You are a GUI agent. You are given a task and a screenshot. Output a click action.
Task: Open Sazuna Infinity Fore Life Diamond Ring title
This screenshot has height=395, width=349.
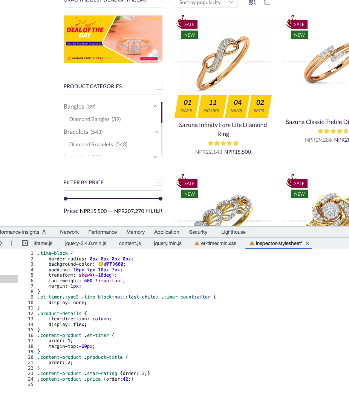click(x=223, y=129)
